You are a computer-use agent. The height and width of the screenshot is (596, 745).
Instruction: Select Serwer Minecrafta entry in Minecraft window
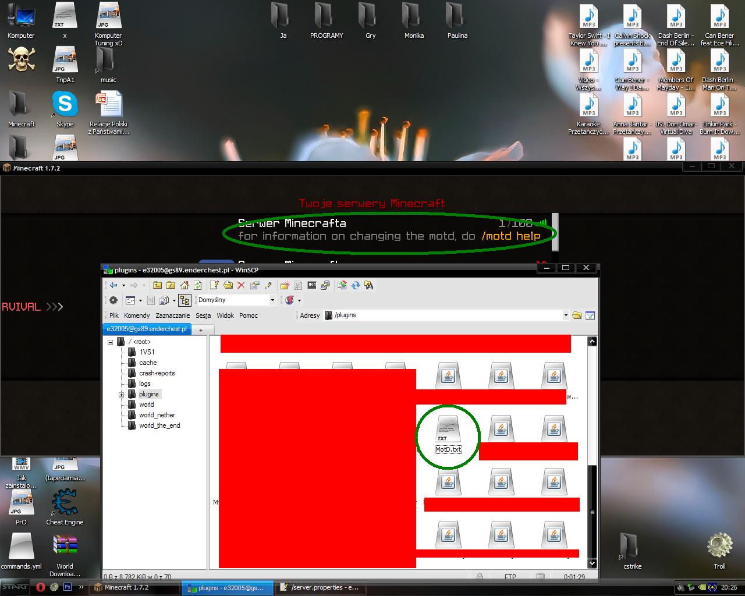pyautogui.click(x=389, y=230)
